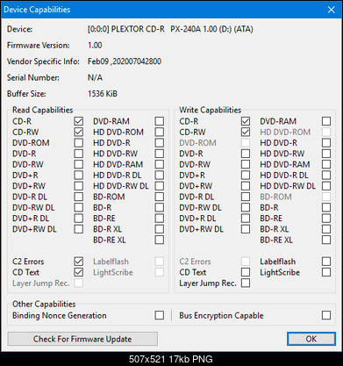
Task: Toggle Labelflash checkbox under Write Capabilities
Action: (326, 262)
